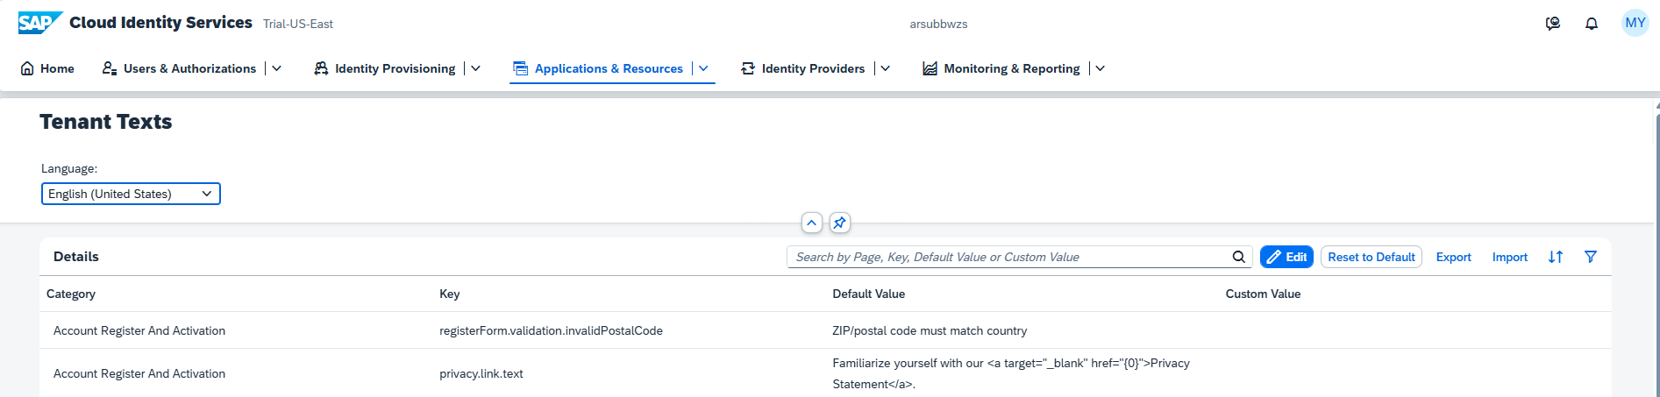The height and width of the screenshot is (397, 1660).
Task: Click the Export button
Action: (1453, 257)
